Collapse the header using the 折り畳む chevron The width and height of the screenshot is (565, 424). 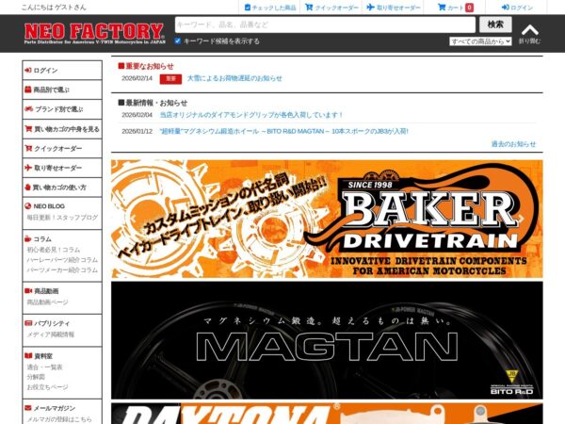click(x=529, y=31)
